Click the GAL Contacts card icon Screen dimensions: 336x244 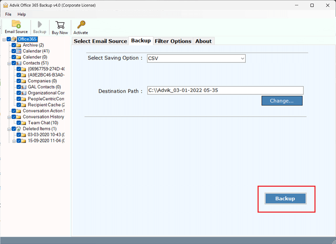(24, 87)
